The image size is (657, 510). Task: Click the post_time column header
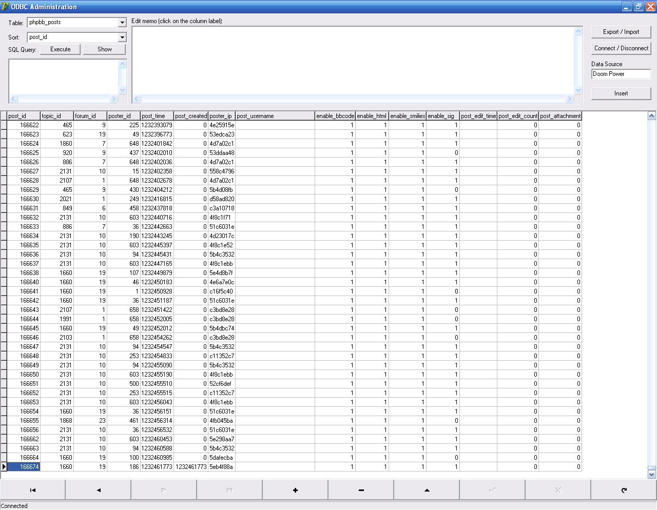[157, 116]
